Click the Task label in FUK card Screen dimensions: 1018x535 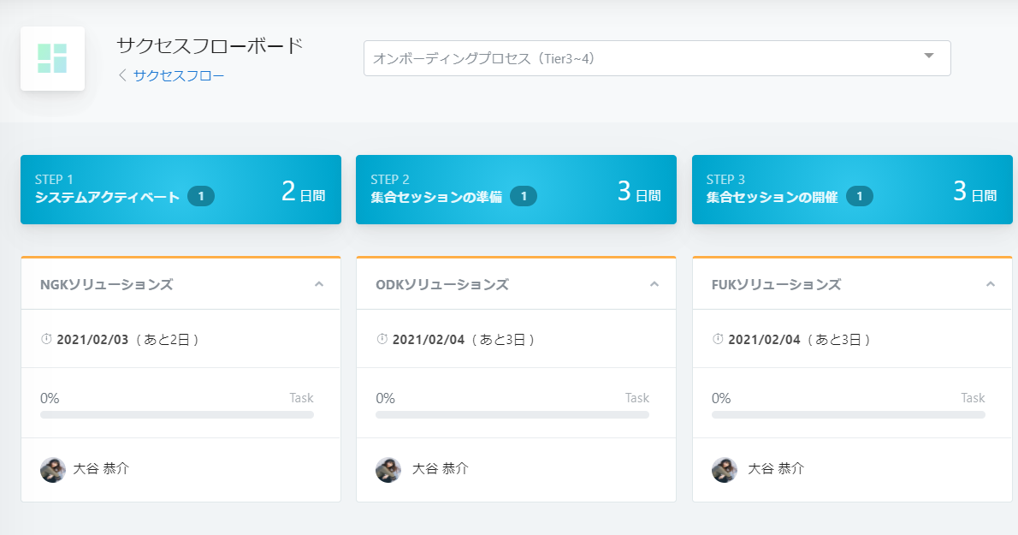pyautogui.click(x=973, y=398)
